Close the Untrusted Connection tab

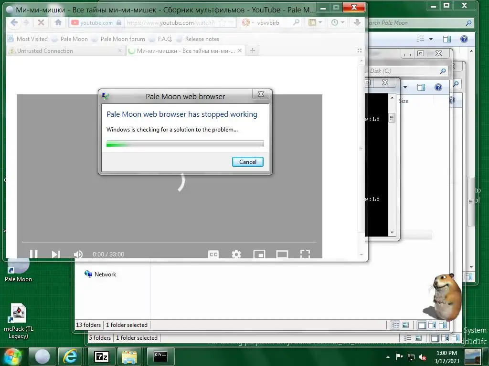(x=120, y=51)
